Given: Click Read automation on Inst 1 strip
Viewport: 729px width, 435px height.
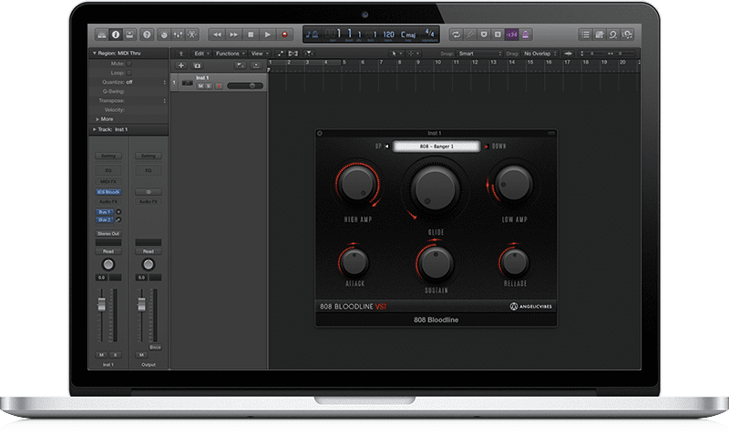Looking at the screenshot, I should click(108, 251).
